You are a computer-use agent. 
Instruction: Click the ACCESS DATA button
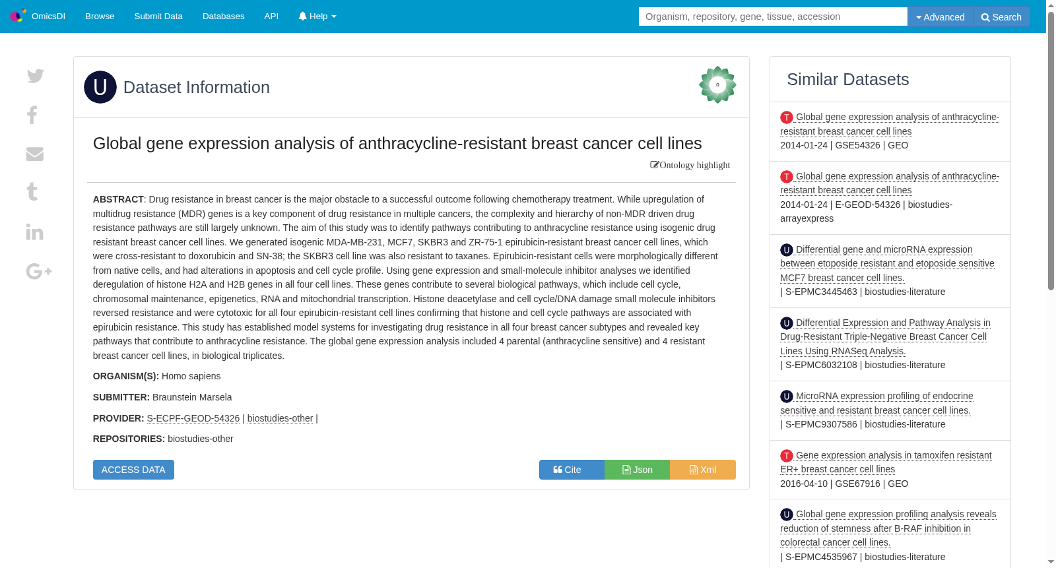pyautogui.click(x=133, y=470)
